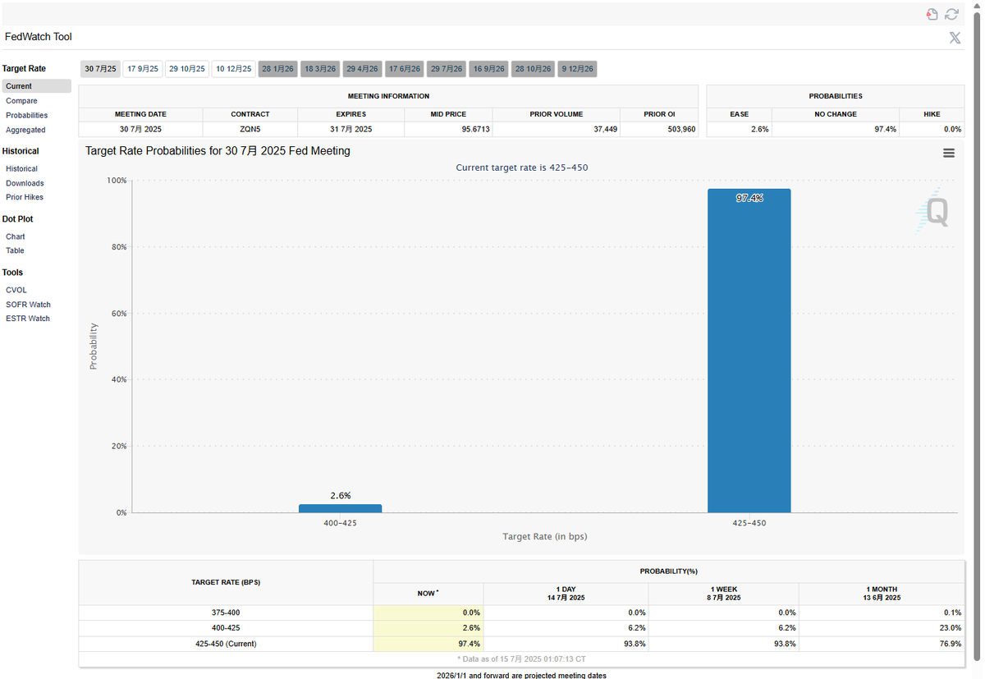Viewport: 985px width, 679px height.
Task: Select the 10 12月25 meeting tab
Action: 234,69
